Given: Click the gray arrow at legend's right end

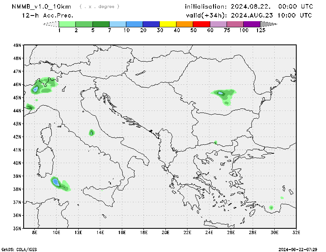Looking at the screenshot, I should (269, 24).
